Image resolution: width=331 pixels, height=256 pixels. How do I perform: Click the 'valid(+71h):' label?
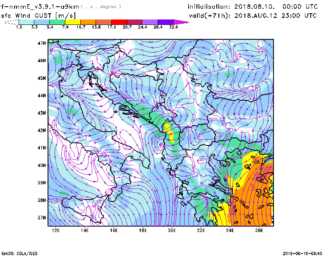(209, 16)
